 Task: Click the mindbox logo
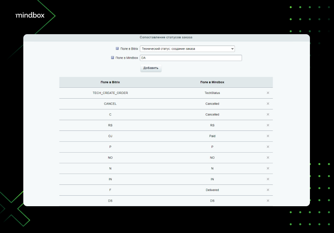[x=30, y=15]
